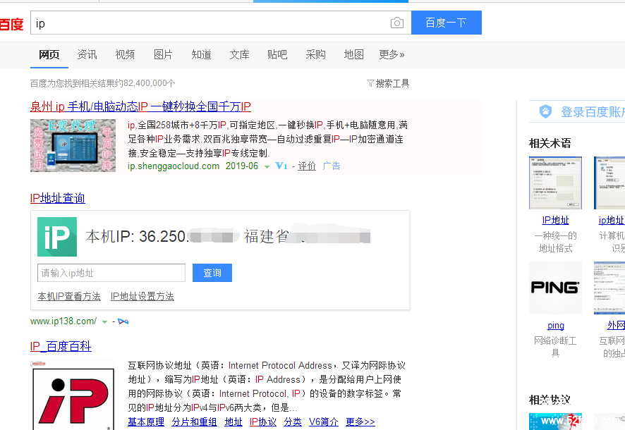The image size is (625, 430).
Task: Expand the 更多» menu
Action: coord(392,54)
